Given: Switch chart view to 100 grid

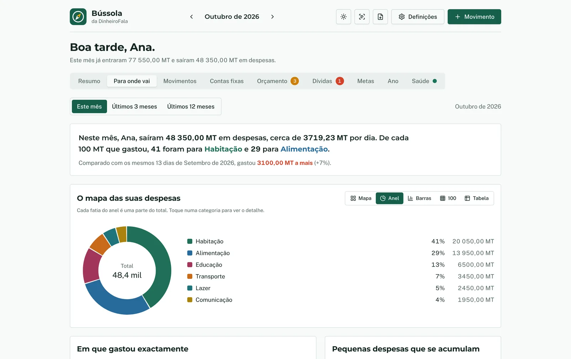Looking at the screenshot, I should (x=448, y=198).
